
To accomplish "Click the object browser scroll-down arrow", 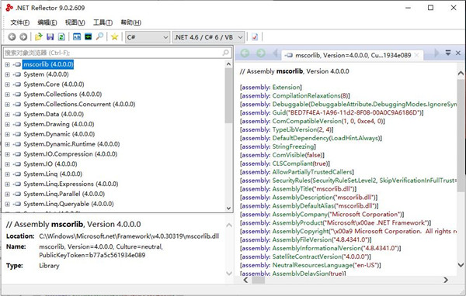I will (228, 208).
